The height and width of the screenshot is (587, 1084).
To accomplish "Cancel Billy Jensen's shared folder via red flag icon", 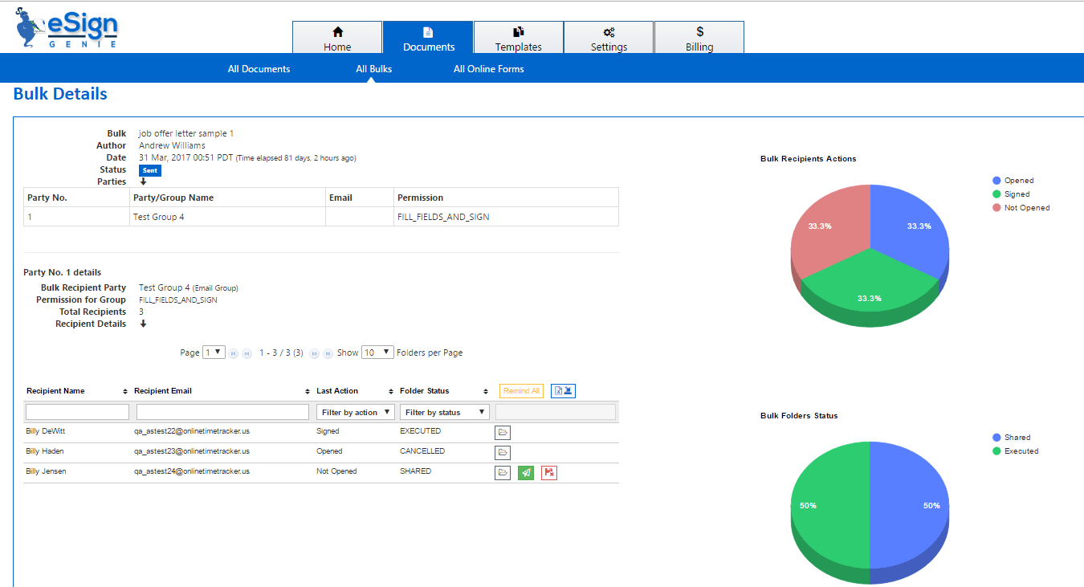I will coord(549,473).
